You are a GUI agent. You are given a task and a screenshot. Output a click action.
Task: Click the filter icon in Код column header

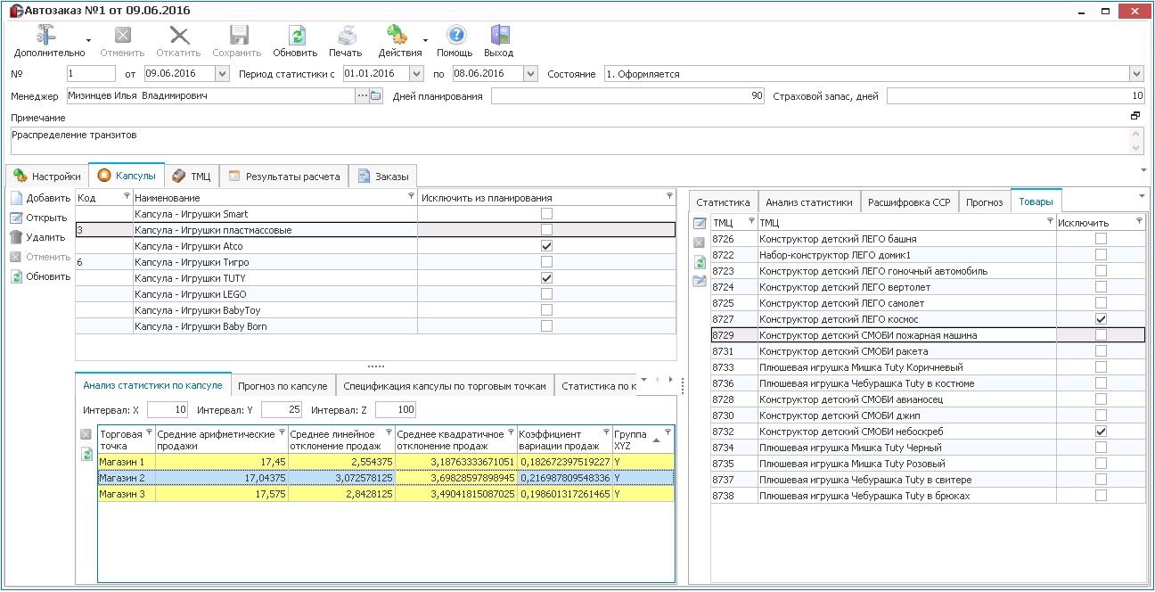pos(127,195)
